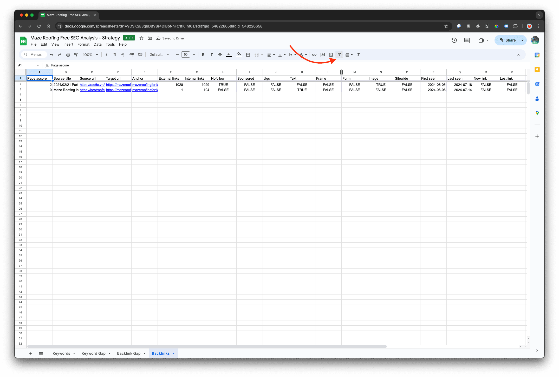Open the Edit menu
Image resolution: width=559 pixels, height=377 pixels.
(44, 44)
